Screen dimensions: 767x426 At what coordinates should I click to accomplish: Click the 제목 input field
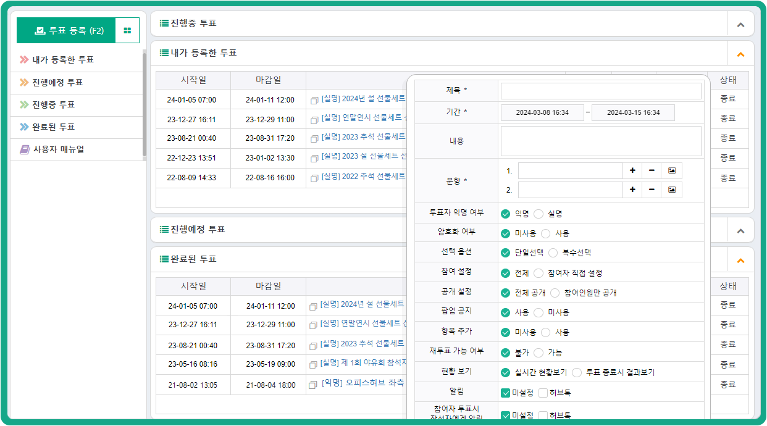601,91
